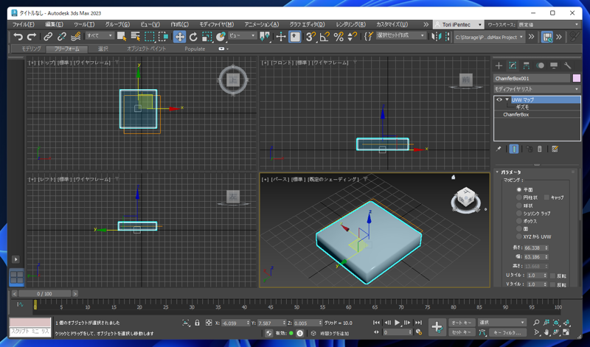The image size is (590, 347).
Task: Open the モディファイヤ(M) menu
Action: click(216, 24)
